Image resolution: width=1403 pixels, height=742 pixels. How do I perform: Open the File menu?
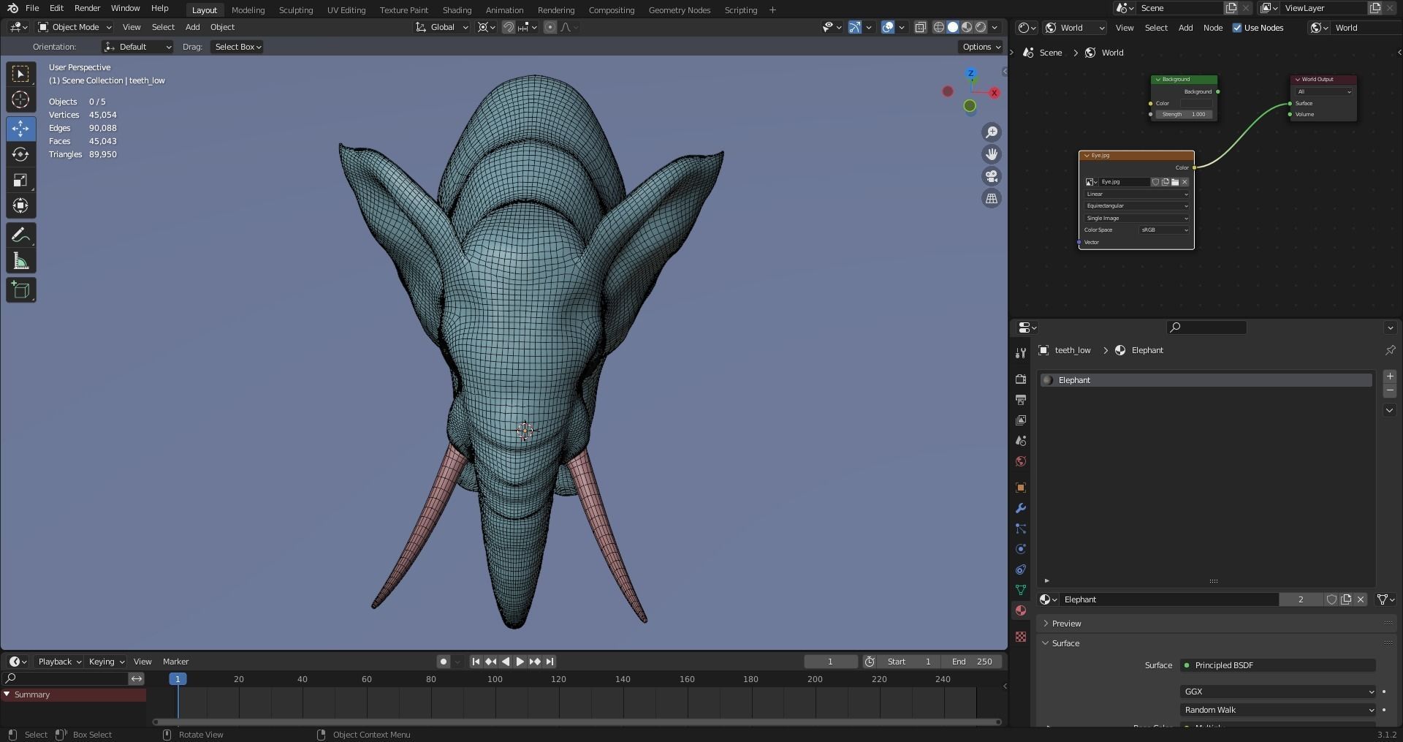(x=32, y=8)
